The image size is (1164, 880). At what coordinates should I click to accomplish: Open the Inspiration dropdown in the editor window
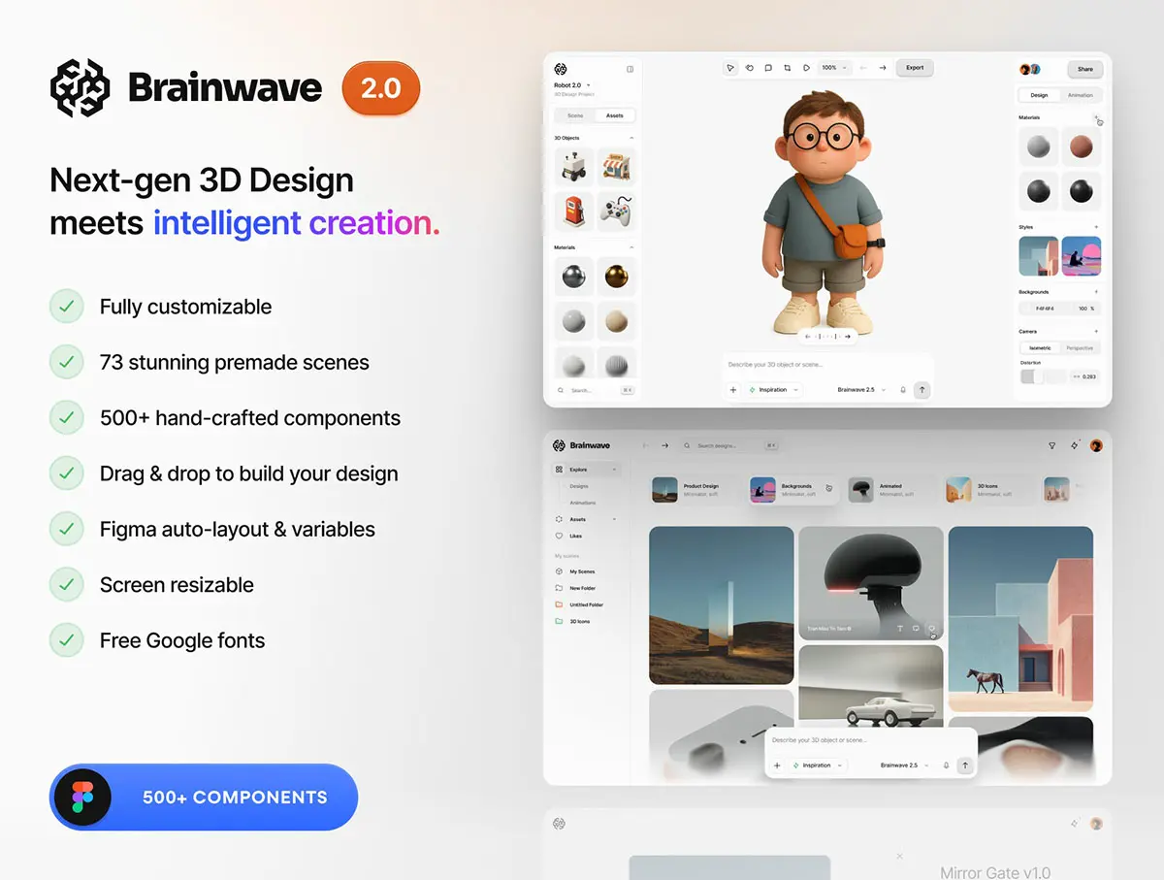click(x=773, y=390)
